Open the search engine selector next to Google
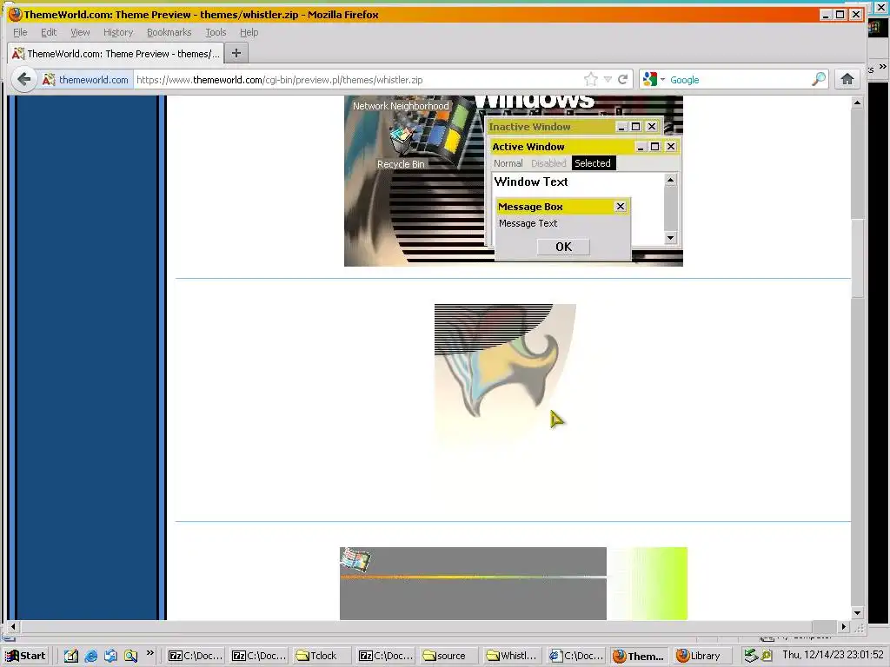Screen dimensions: 890x667 coord(654,79)
